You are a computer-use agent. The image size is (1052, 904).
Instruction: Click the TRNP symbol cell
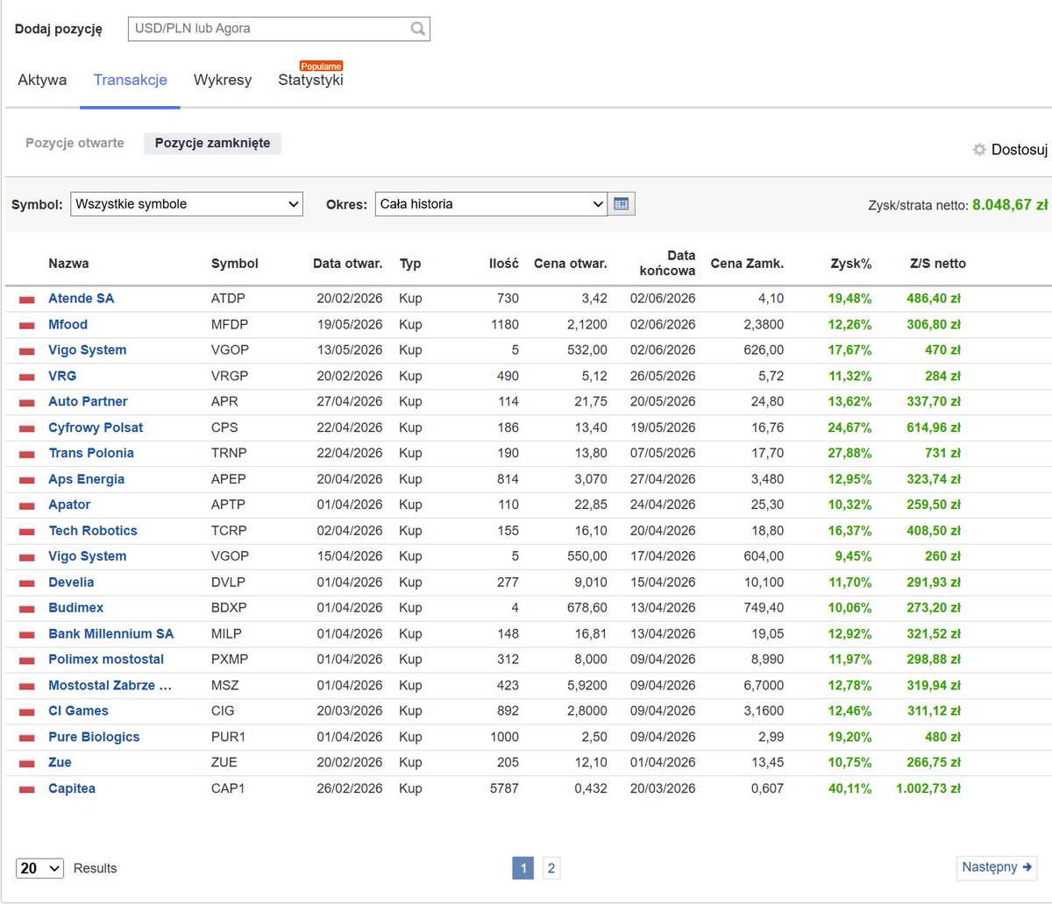tap(229, 453)
